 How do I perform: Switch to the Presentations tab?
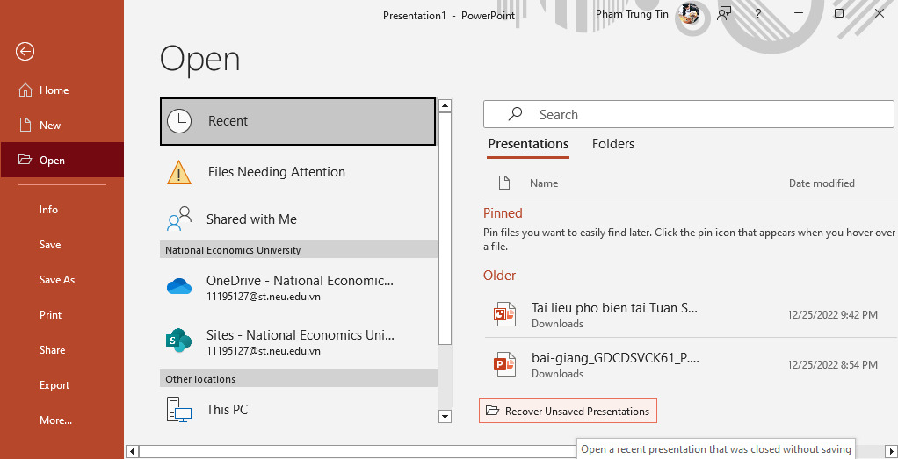coord(528,144)
